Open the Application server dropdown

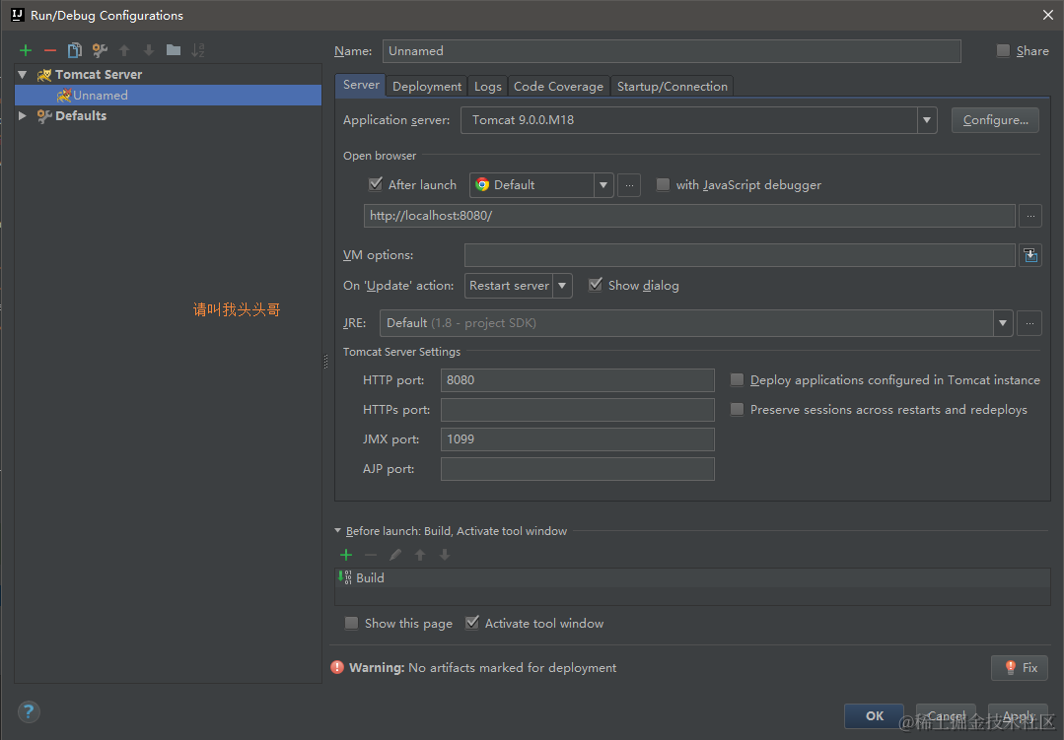click(926, 119)
